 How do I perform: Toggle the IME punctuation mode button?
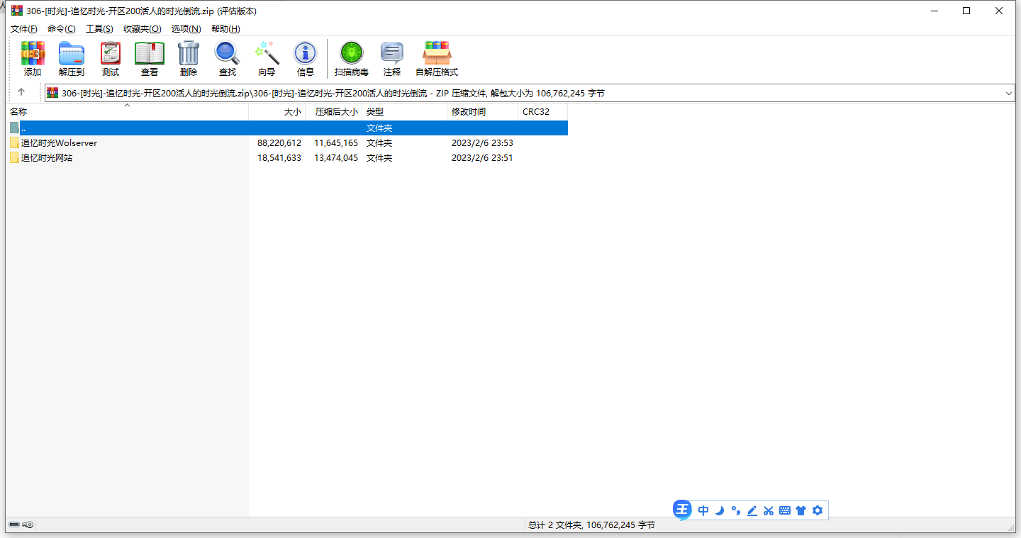[x=736, y=510]
